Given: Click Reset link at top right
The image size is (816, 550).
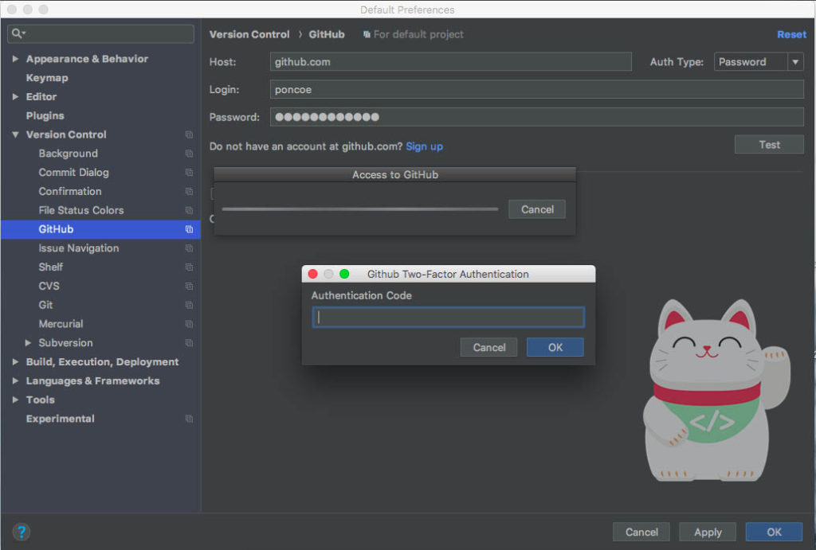Looking at the screenshot, I should [x=791, y=34].
